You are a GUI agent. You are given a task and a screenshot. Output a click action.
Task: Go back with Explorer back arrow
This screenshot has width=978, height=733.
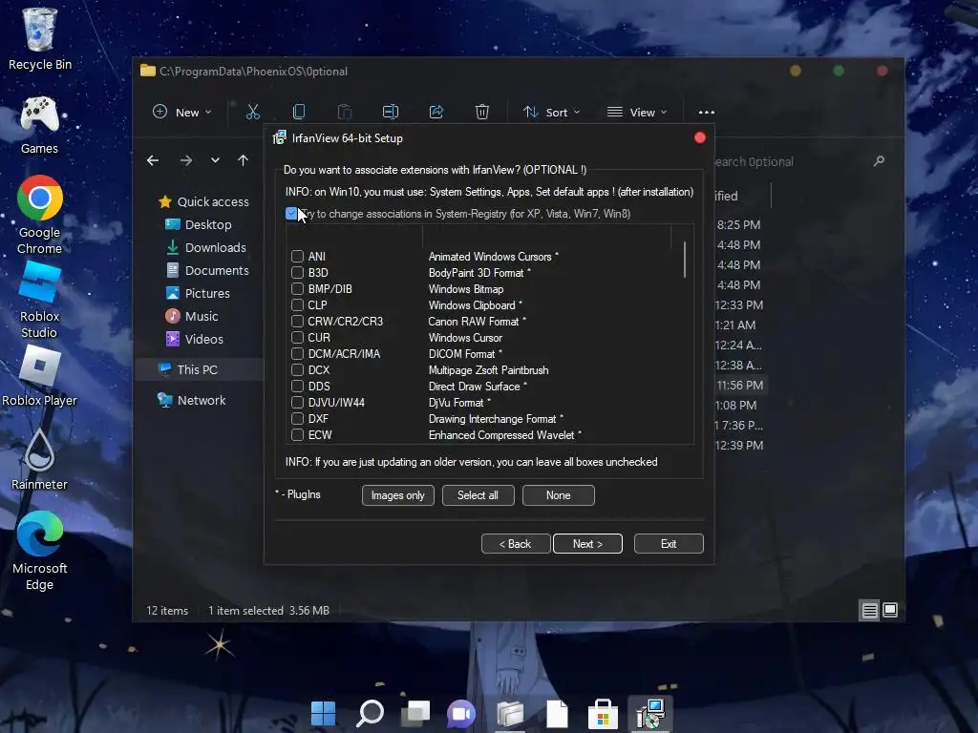coord(153,160)
